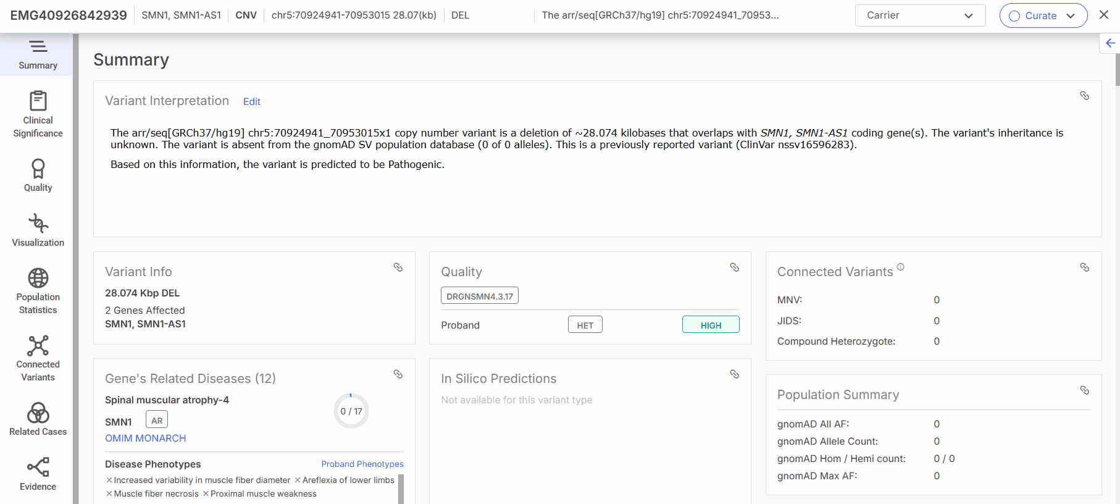Remove 'Muscle fiber necrosis' phenotype tag
1120x504 pixels.
[x=109, y=494]
